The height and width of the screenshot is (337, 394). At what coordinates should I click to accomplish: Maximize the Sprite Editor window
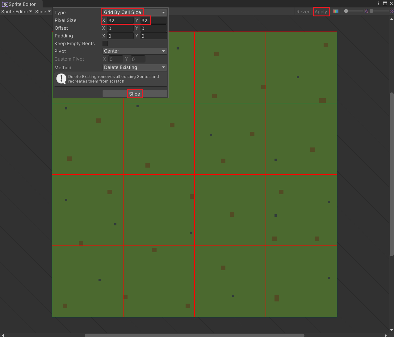coord(385,3)
